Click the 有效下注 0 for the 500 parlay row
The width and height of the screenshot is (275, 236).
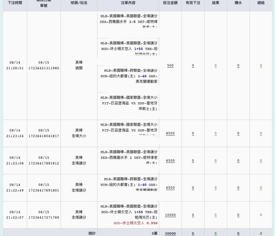[x=193, y=65]
